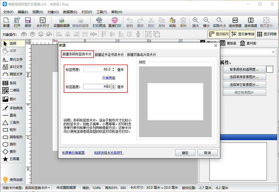The width and height of the screenshot is (279, 192).
Task: Increase 标签宽度 with the up arrow
Action: point(113,68)
